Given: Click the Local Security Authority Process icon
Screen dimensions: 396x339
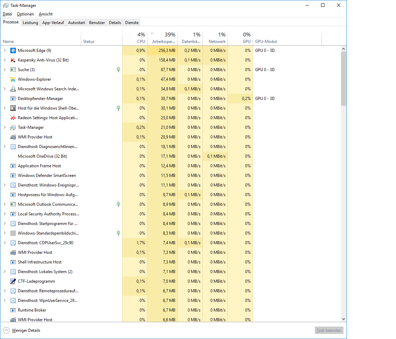Looking at the screenshot, I should [x=13, y=214].
